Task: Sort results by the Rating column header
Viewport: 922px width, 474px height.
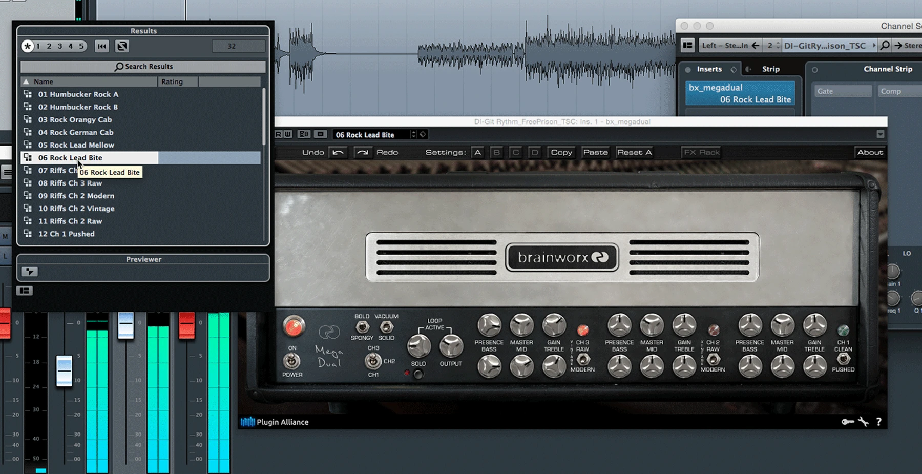Action: click(178, 81)
